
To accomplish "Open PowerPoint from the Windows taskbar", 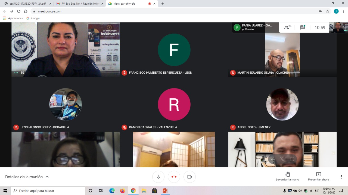I will click(165, 191).
